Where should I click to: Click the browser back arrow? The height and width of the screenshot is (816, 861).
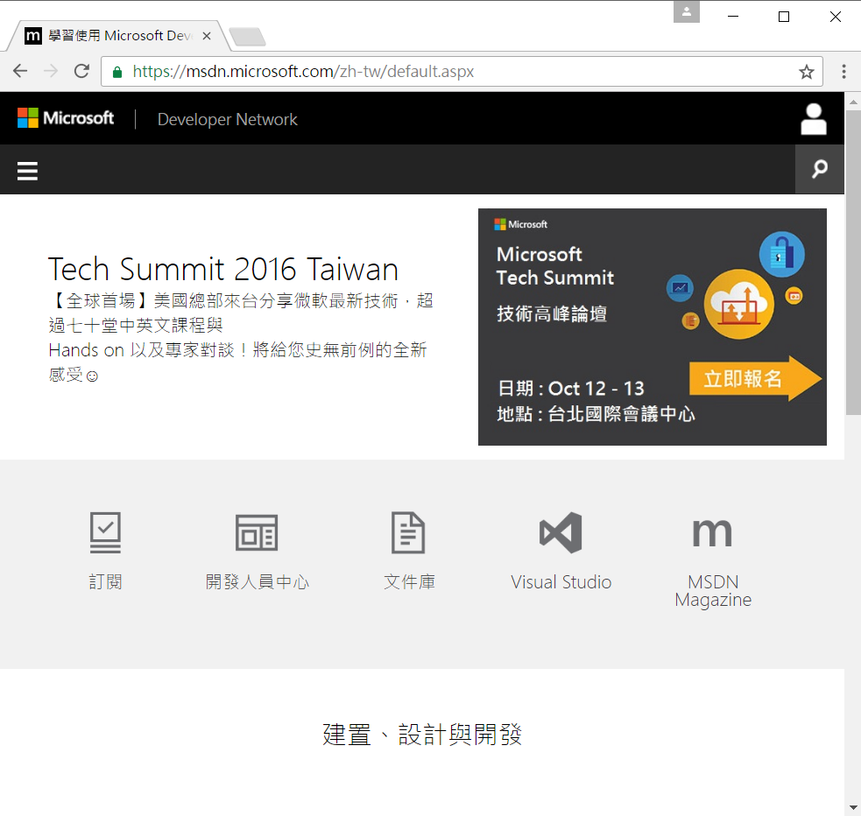20,71
